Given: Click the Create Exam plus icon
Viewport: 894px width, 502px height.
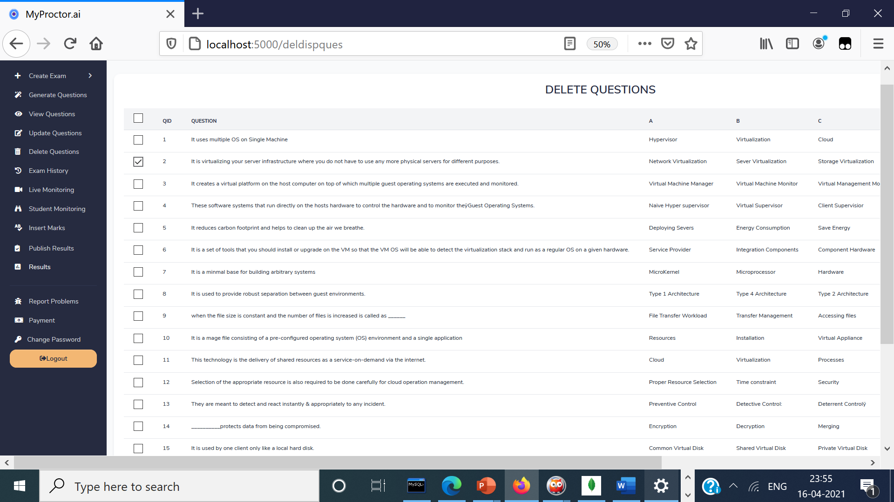Looking at the screenshot, I should (x=18, y=76).
